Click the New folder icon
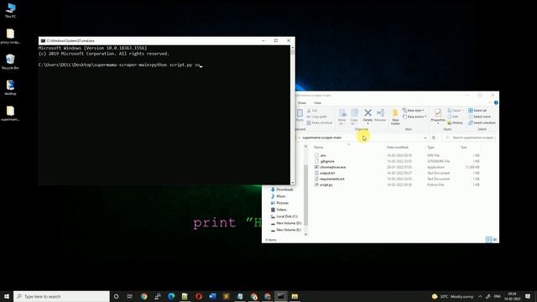Screen dimensions: 537x302 (x=395, y=117)
